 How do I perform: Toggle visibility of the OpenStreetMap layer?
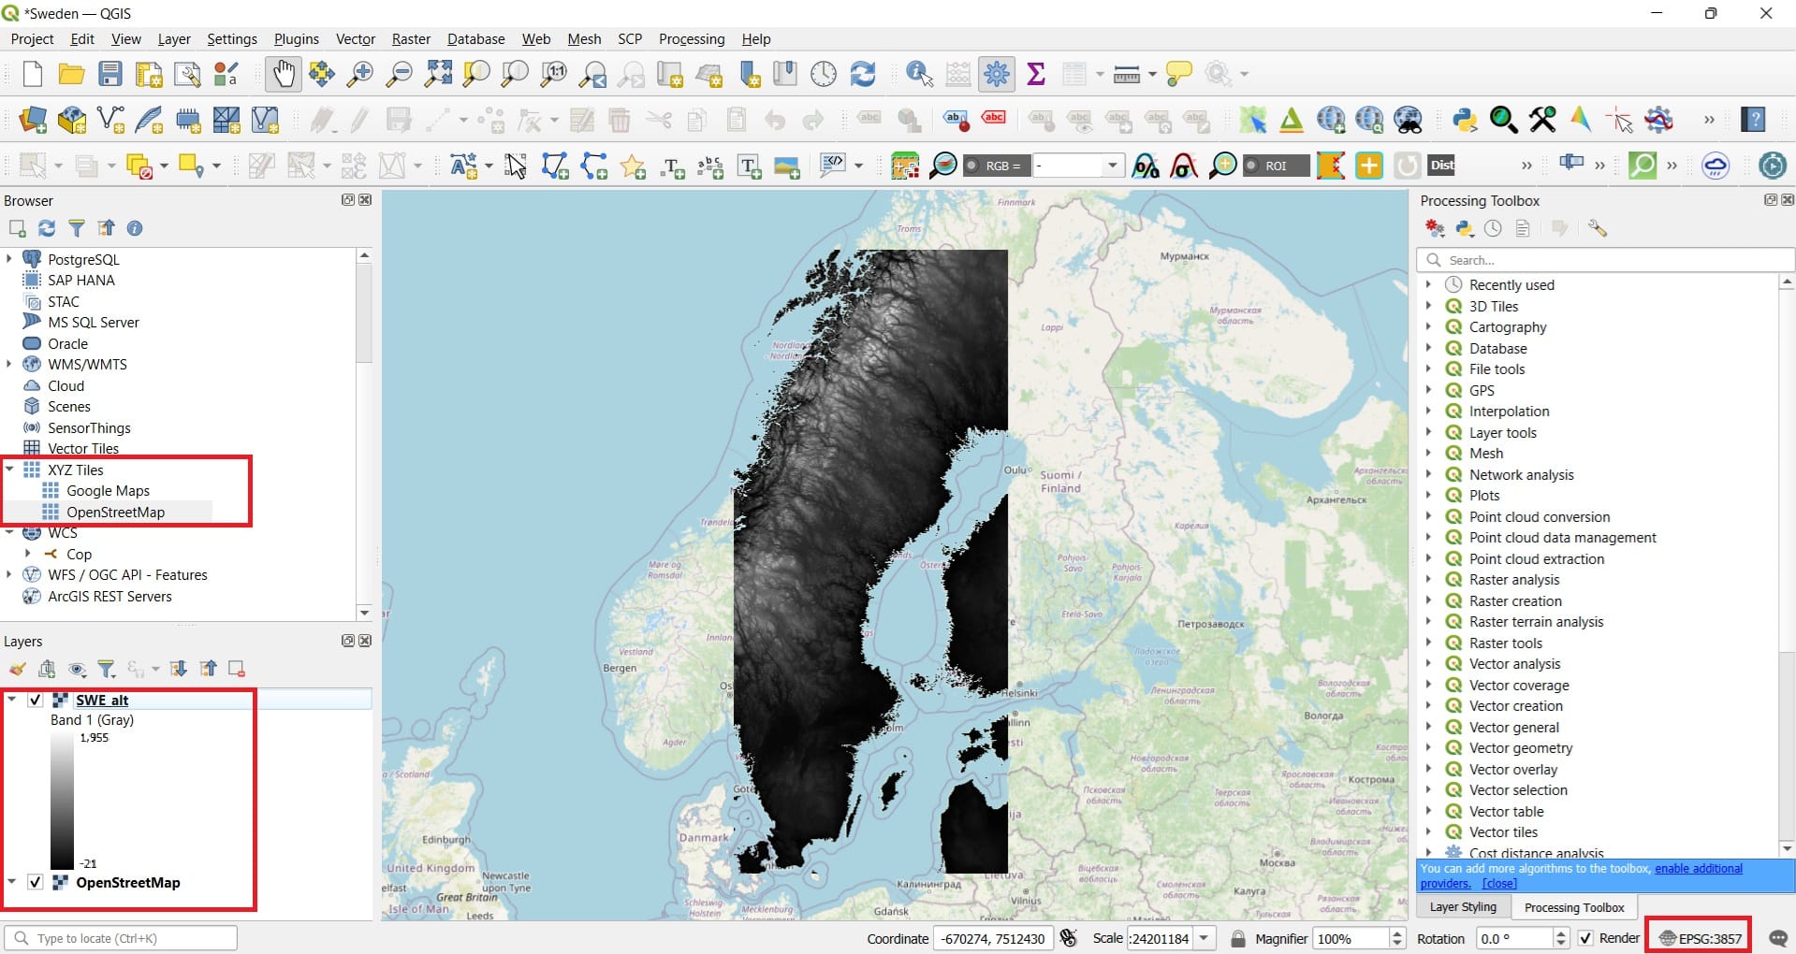(35, 882)
